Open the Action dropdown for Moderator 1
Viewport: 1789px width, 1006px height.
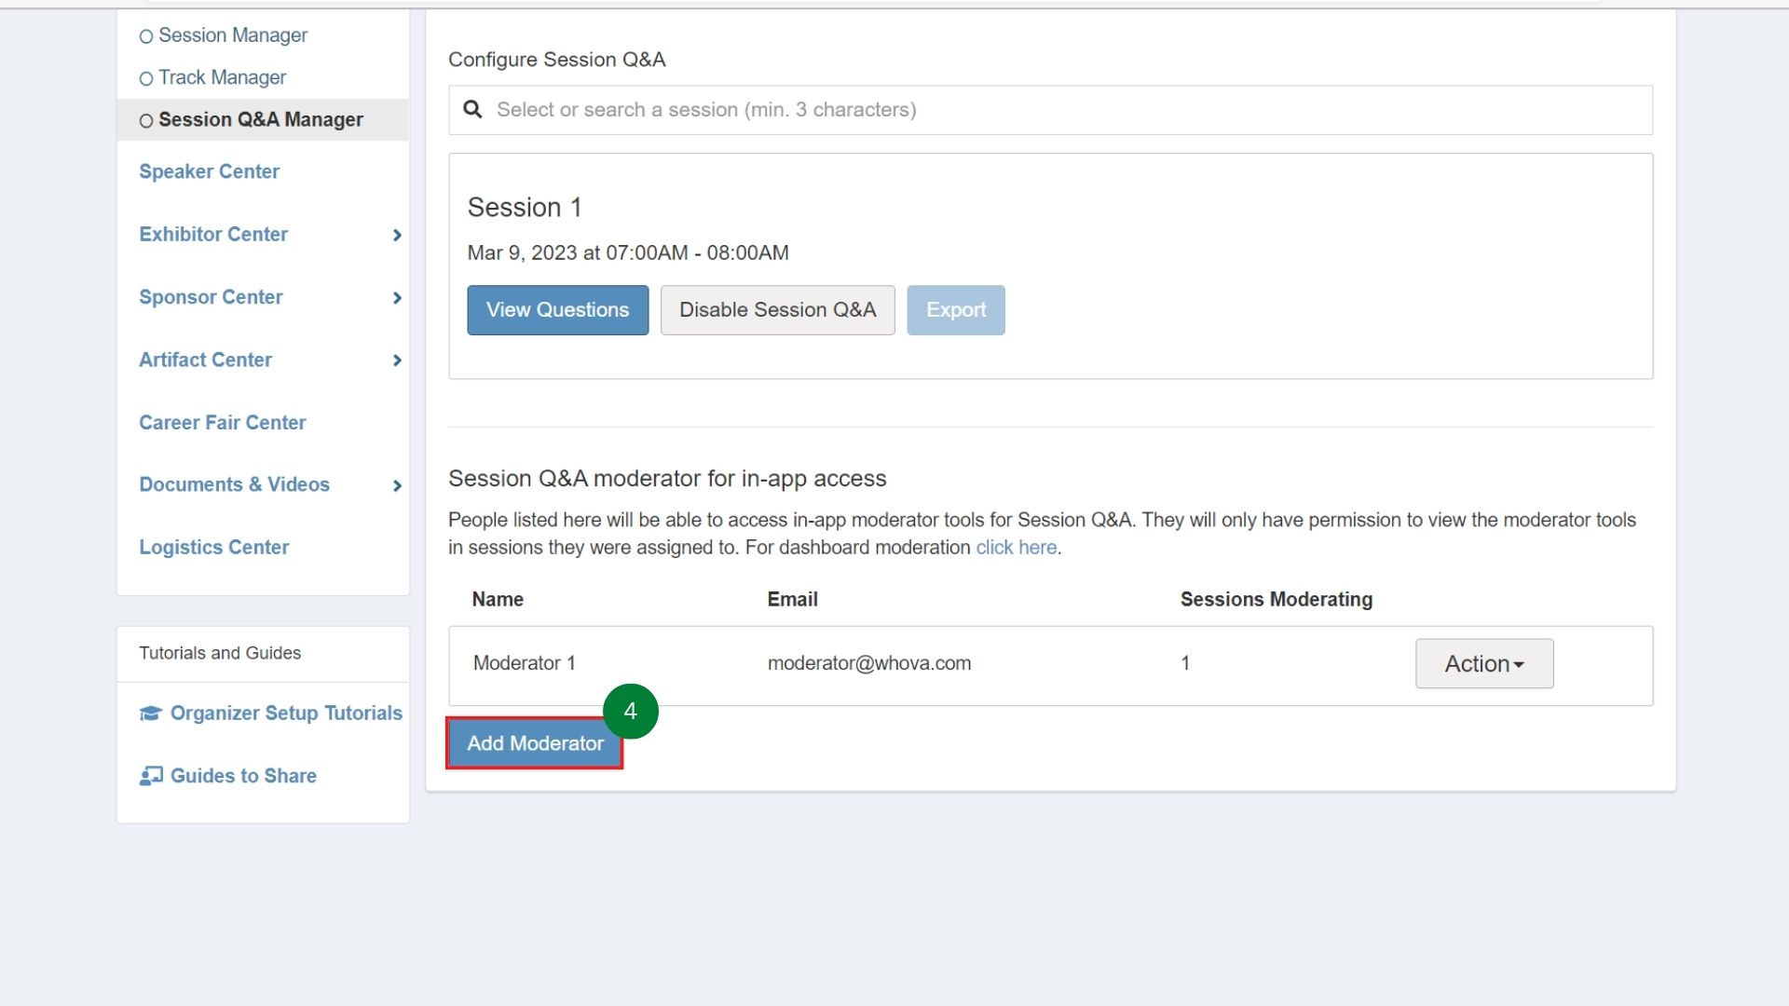[x=1483, y=663]
